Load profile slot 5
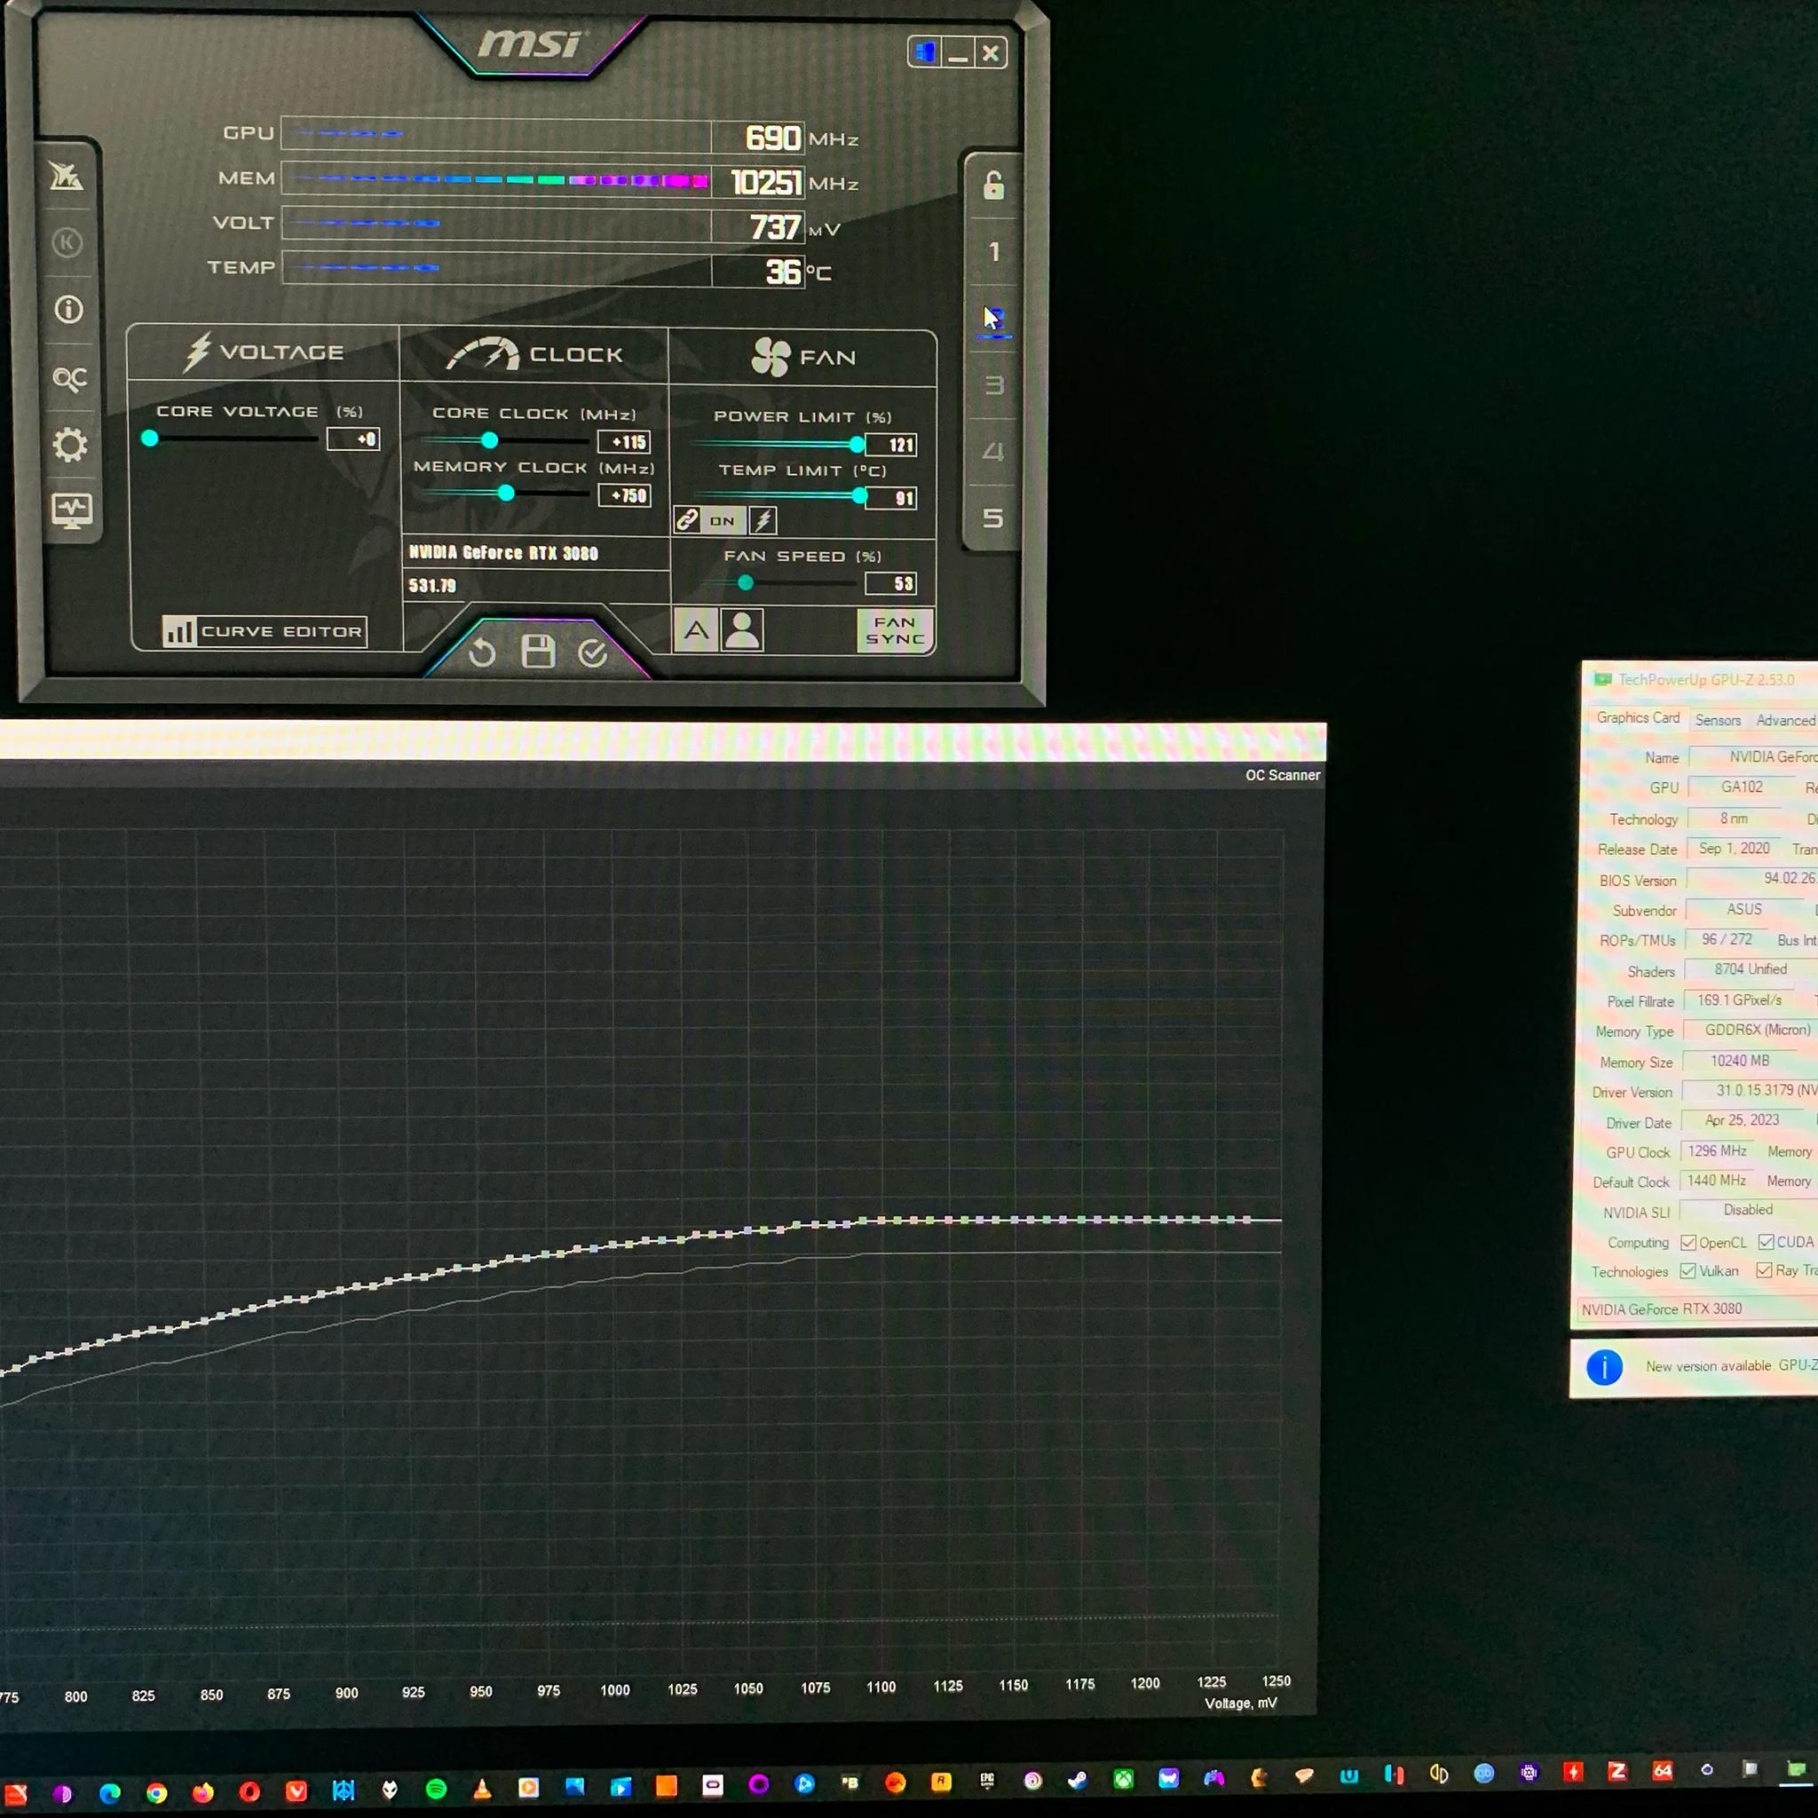 (993, 518)
